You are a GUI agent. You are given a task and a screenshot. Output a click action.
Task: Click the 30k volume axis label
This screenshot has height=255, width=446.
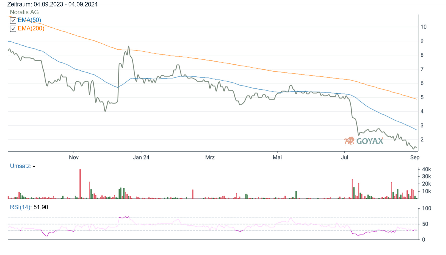coord(426,177)
